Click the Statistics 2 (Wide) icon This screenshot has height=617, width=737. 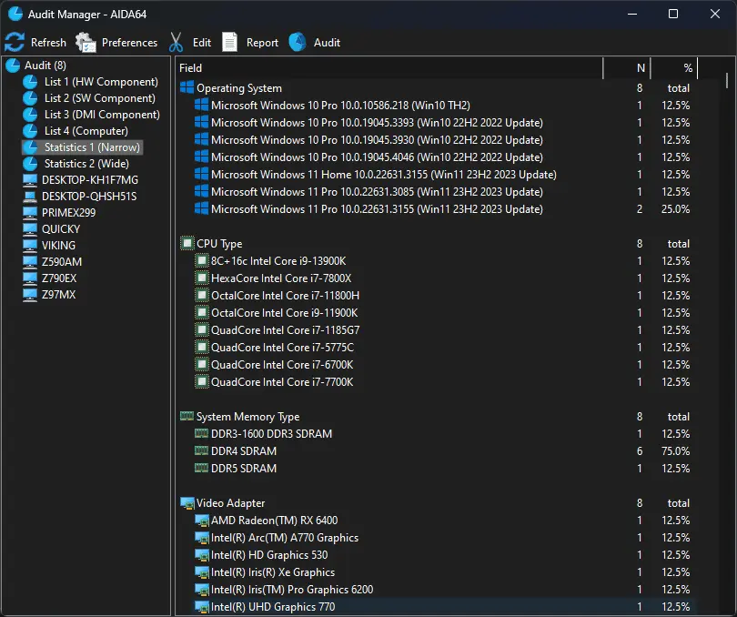click(30, 164)
